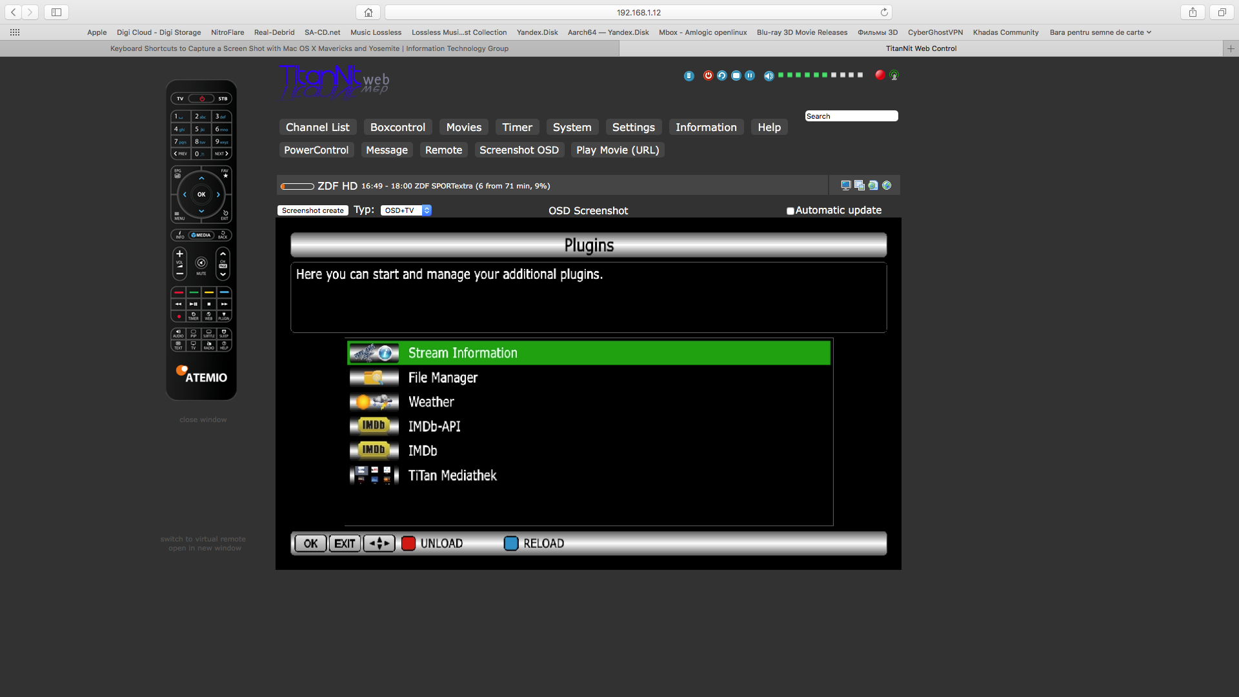1239x697 pixels.
Task: Click the red record dot icon
Action: click(x=880, y=75)
